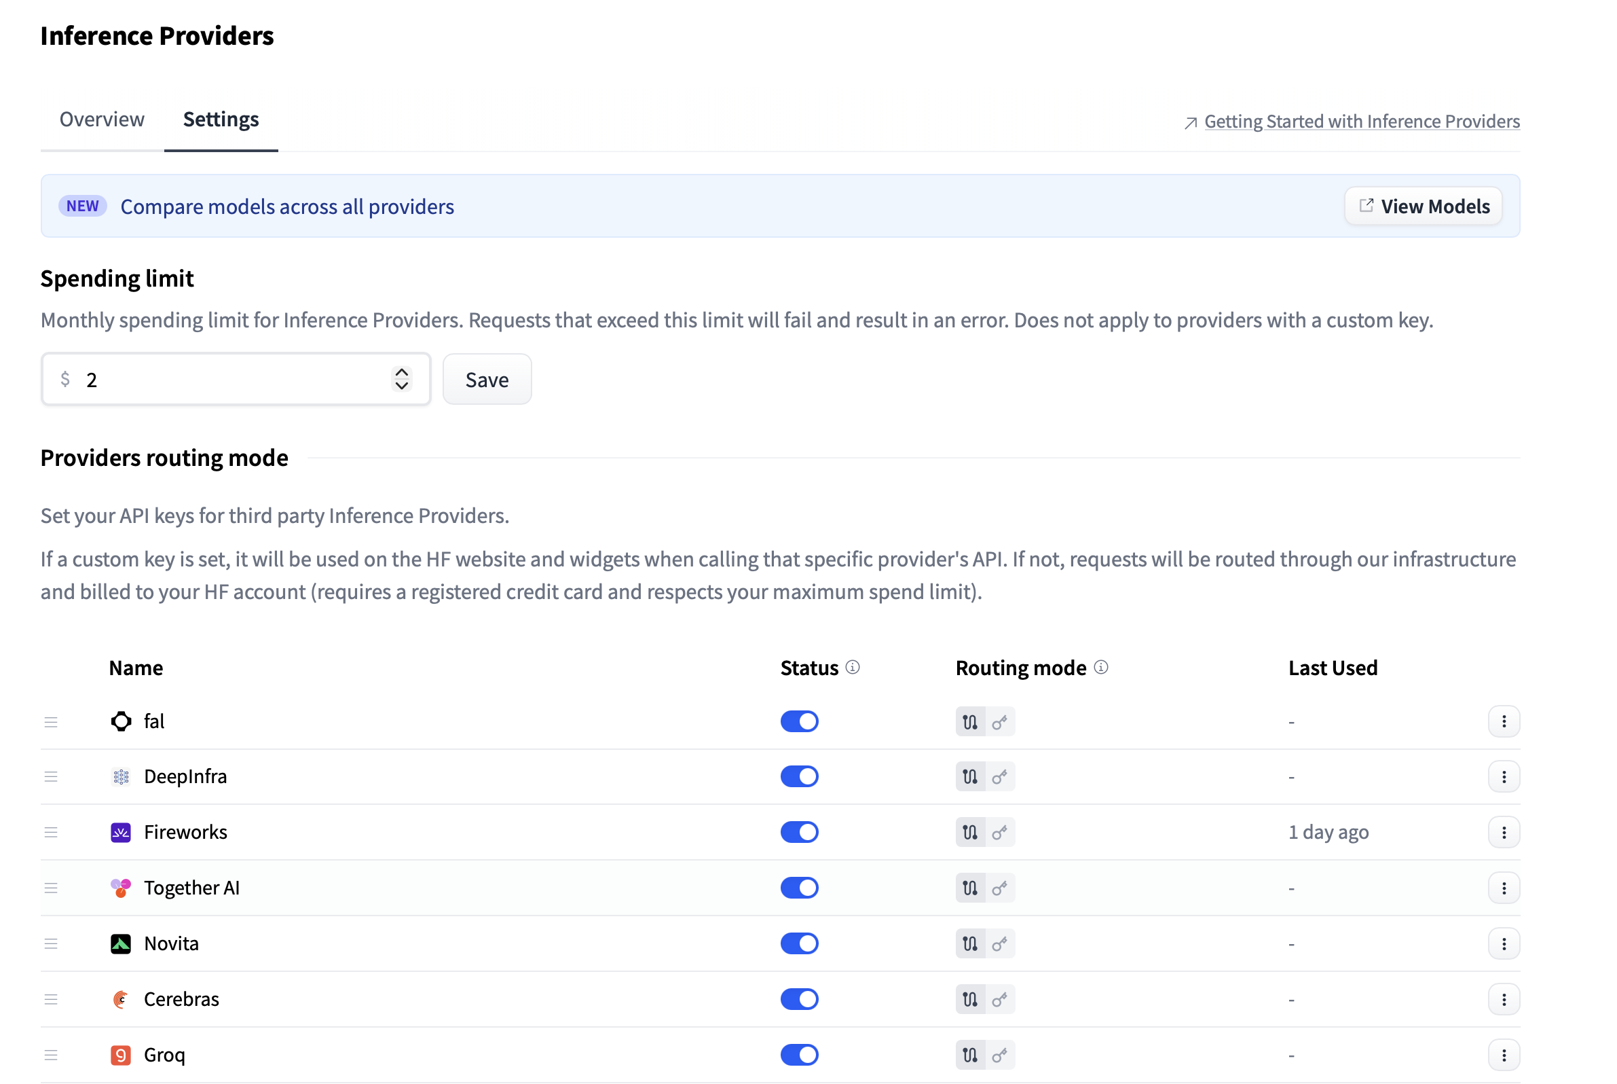Image resolution: width=1617 pixels, height=1084 pixels.
Task: Open Getting Started with Inference Providers link
Action: pos(1361,122)
